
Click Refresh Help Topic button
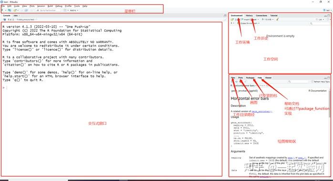pyautogui.click(x=321, y=82)
